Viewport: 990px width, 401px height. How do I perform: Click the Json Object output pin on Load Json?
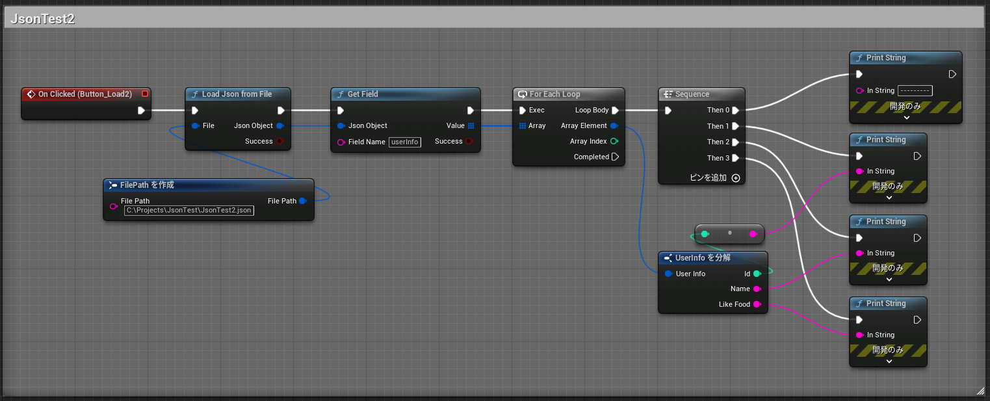point(280,125)
